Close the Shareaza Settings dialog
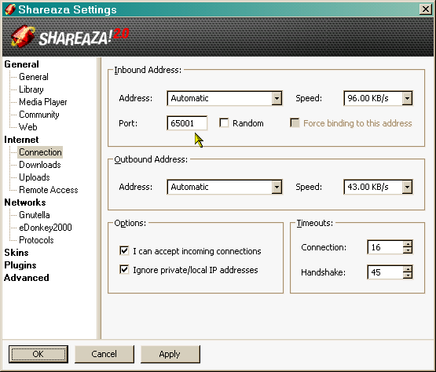 tap(426, 9)
